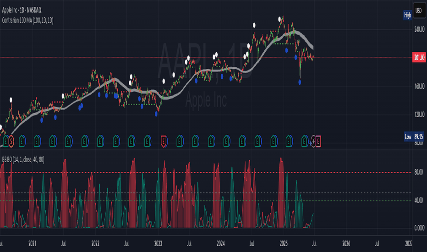
Task: Click the red missed-earnings E marker in early 2023
Action: (x=164, y=141)
